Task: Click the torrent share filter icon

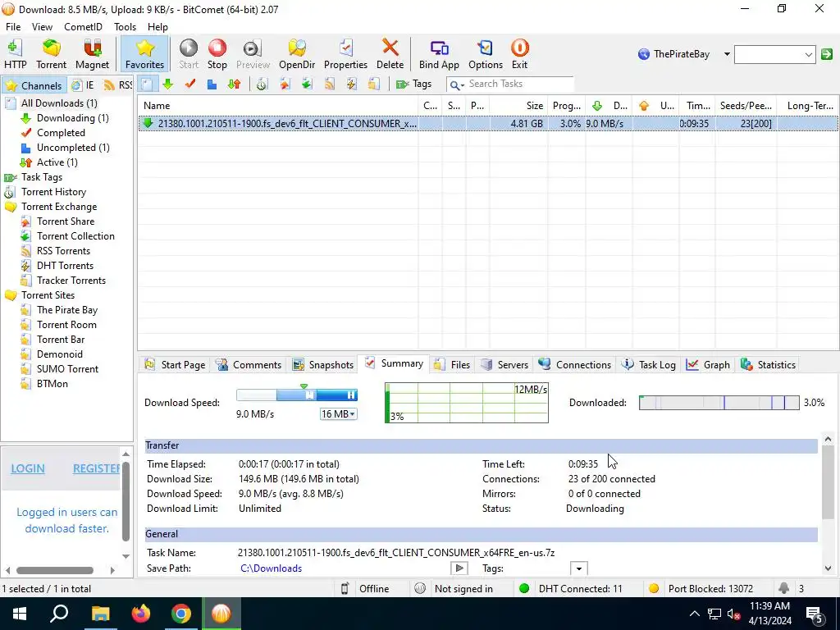Action: tap(285, 84)
